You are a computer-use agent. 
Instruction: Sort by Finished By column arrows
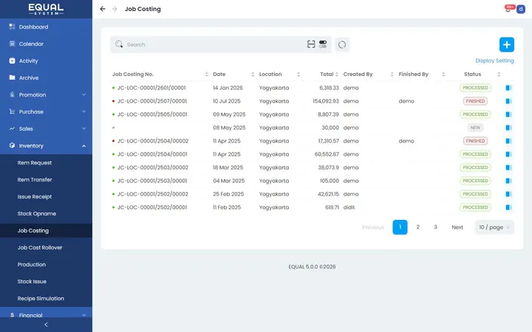click(443, 75)
